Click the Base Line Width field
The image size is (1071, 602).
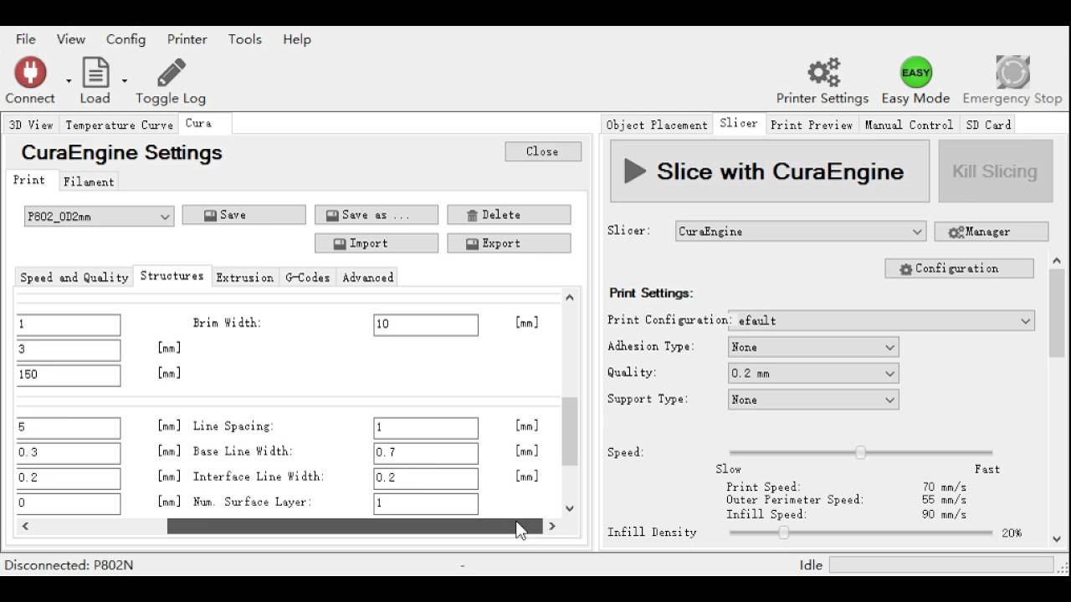coord(426,452)
